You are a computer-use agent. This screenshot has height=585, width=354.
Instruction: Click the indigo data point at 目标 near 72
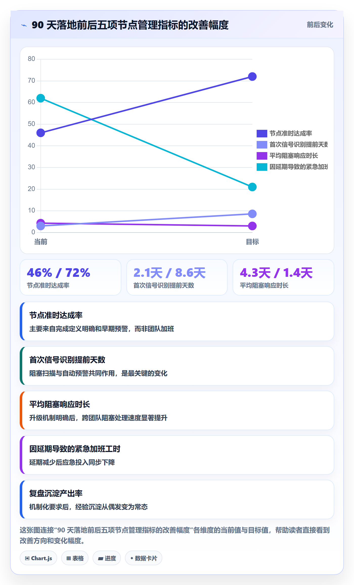(252, 76)
